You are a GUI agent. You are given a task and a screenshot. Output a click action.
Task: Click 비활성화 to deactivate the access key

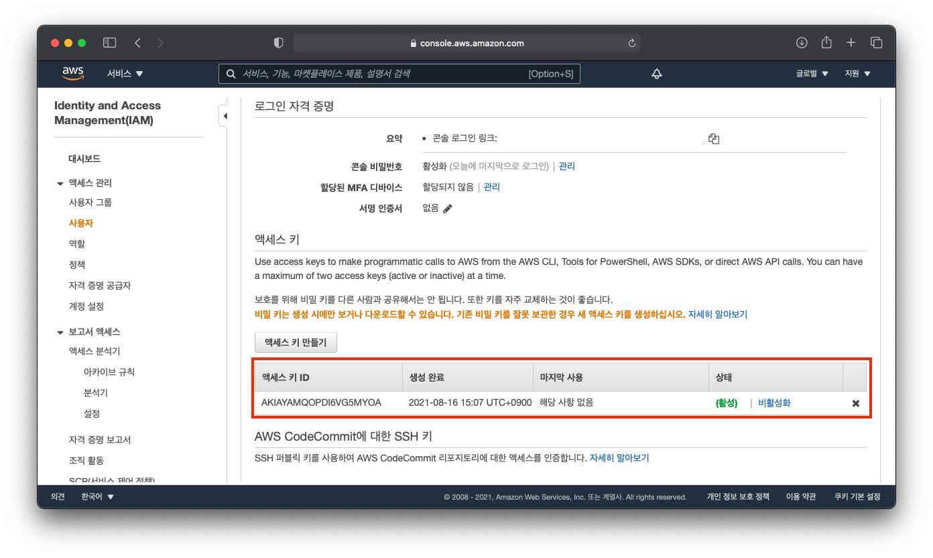coord(774,403)
